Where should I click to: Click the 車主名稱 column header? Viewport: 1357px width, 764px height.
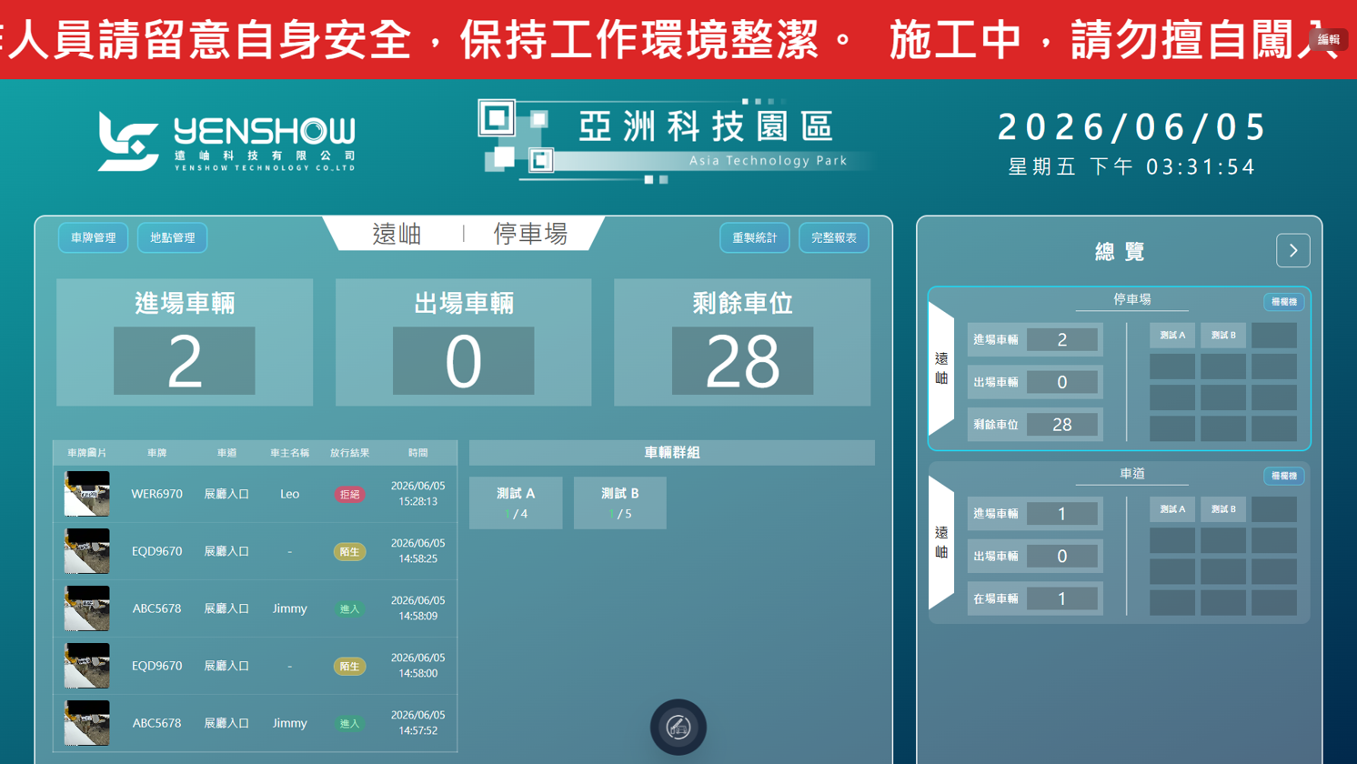pos(290,453)
